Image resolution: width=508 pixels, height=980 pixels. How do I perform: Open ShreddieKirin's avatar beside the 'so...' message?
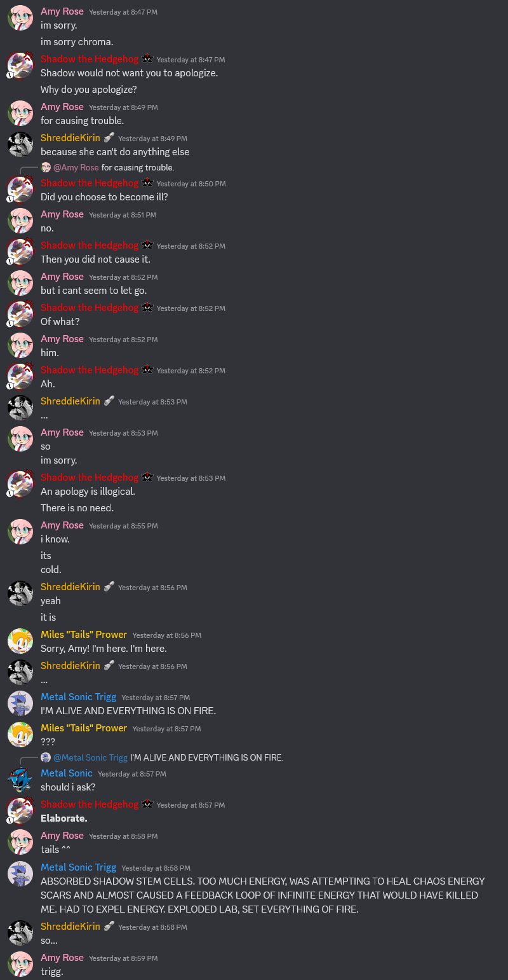click(20, 934)
